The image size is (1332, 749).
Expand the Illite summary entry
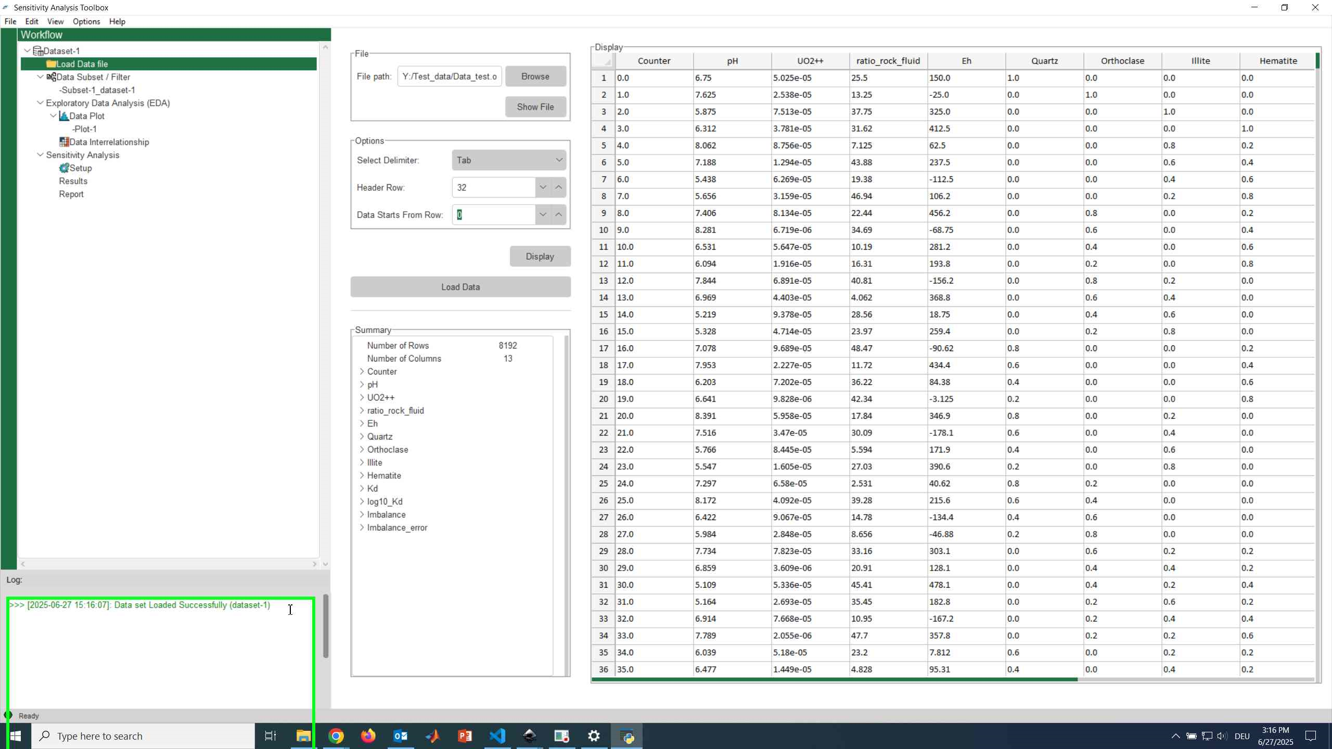pos(362,462)
